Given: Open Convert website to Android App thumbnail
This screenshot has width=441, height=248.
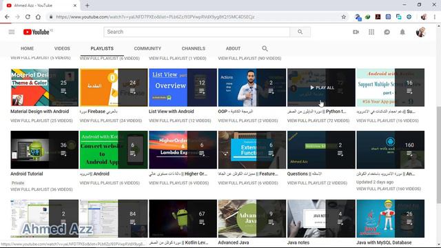Looking at the screenshot, I should click(x=114, y=149).
